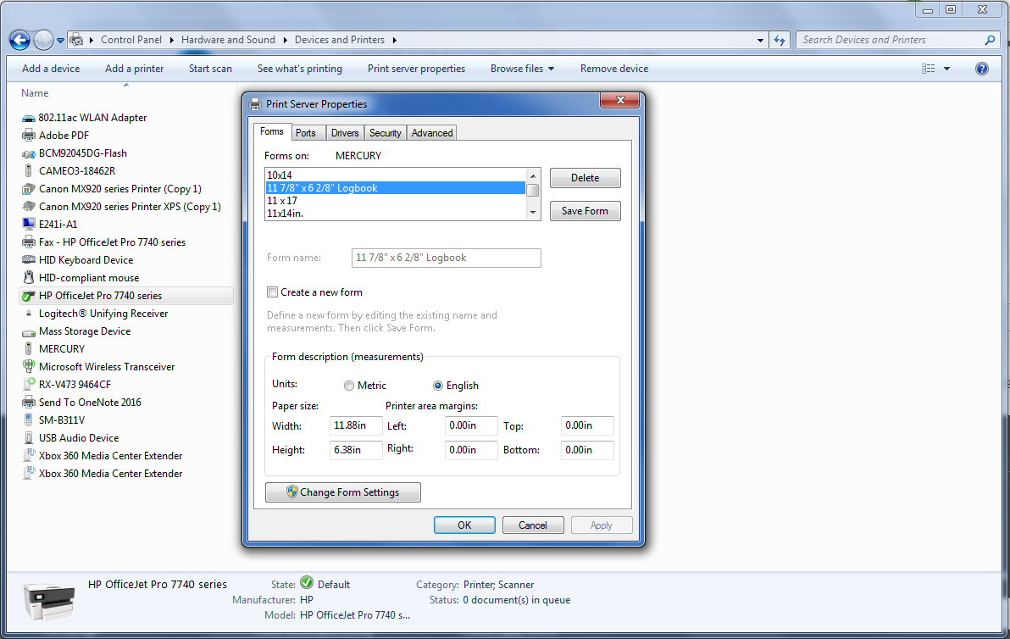Select the Forms tab
The height and width of the screenshot is (639, 1010).
pyautogui.click(x=271, y=131)
